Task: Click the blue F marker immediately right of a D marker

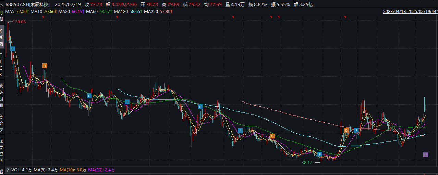Action: 356,130
